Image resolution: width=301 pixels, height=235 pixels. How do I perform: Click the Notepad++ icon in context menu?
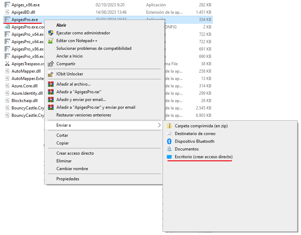51,41
